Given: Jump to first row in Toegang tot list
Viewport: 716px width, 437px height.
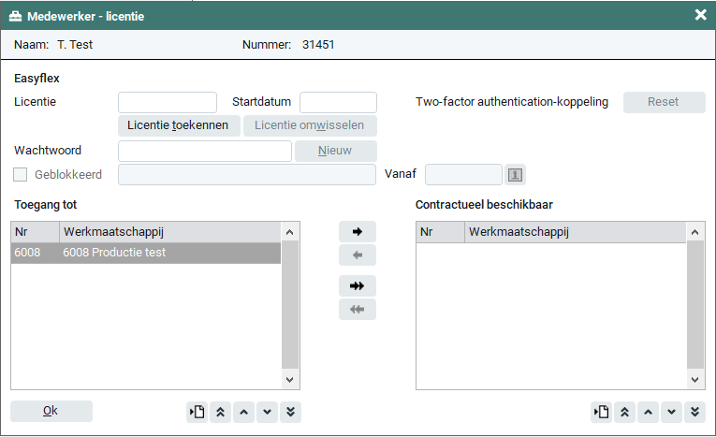Looking at the screenshot, I should 221,412.
